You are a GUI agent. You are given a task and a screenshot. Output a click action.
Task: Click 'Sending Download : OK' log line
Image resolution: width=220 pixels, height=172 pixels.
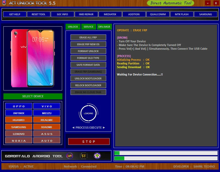pos(133,67)
